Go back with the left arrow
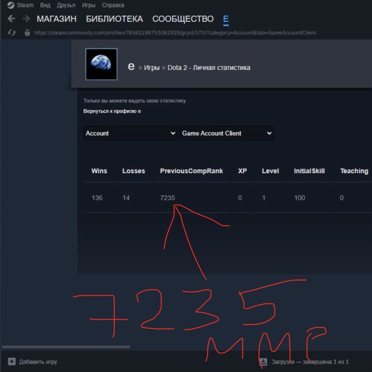This screenshot has width=372, height=372. pyautogui.click(x=11, y=19)
